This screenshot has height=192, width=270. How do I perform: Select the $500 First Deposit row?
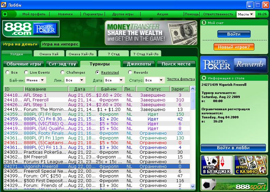pos(97,181)
